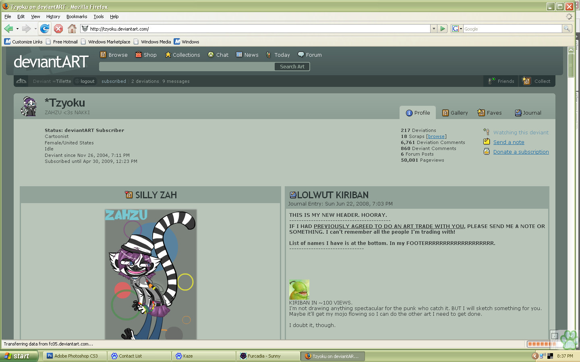Click Donate a subscription link

pos(521,152)
